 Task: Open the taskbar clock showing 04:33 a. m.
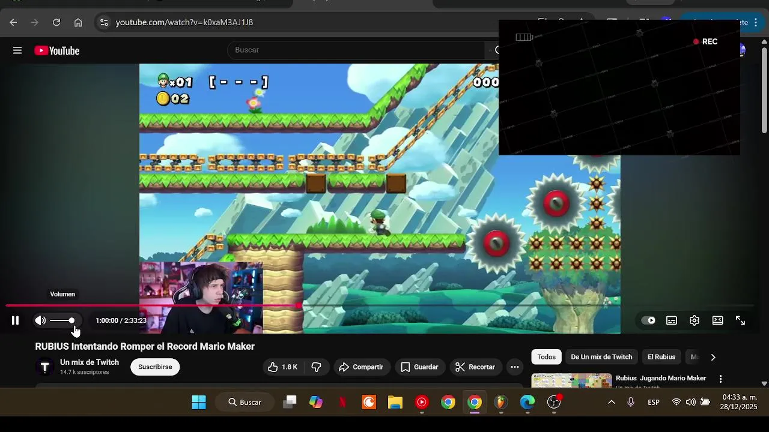[739, 402]
